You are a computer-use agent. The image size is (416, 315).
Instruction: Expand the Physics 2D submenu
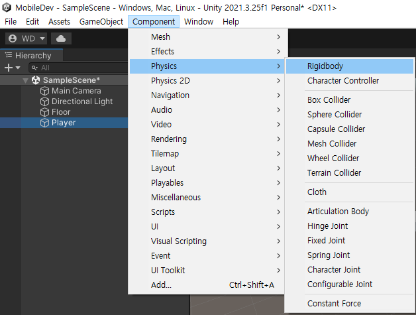tap(207, 81)
